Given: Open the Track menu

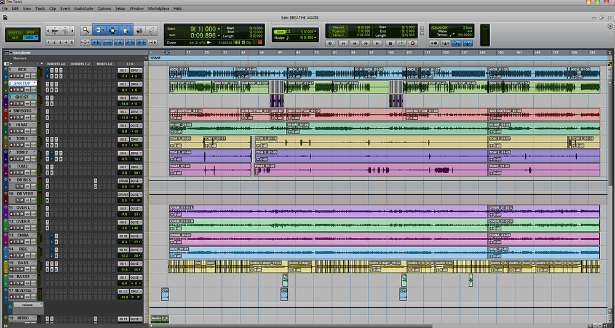Looking at the screenshot, I should [x=40, y=8].
